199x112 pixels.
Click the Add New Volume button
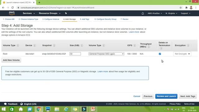tap(11, 60)
